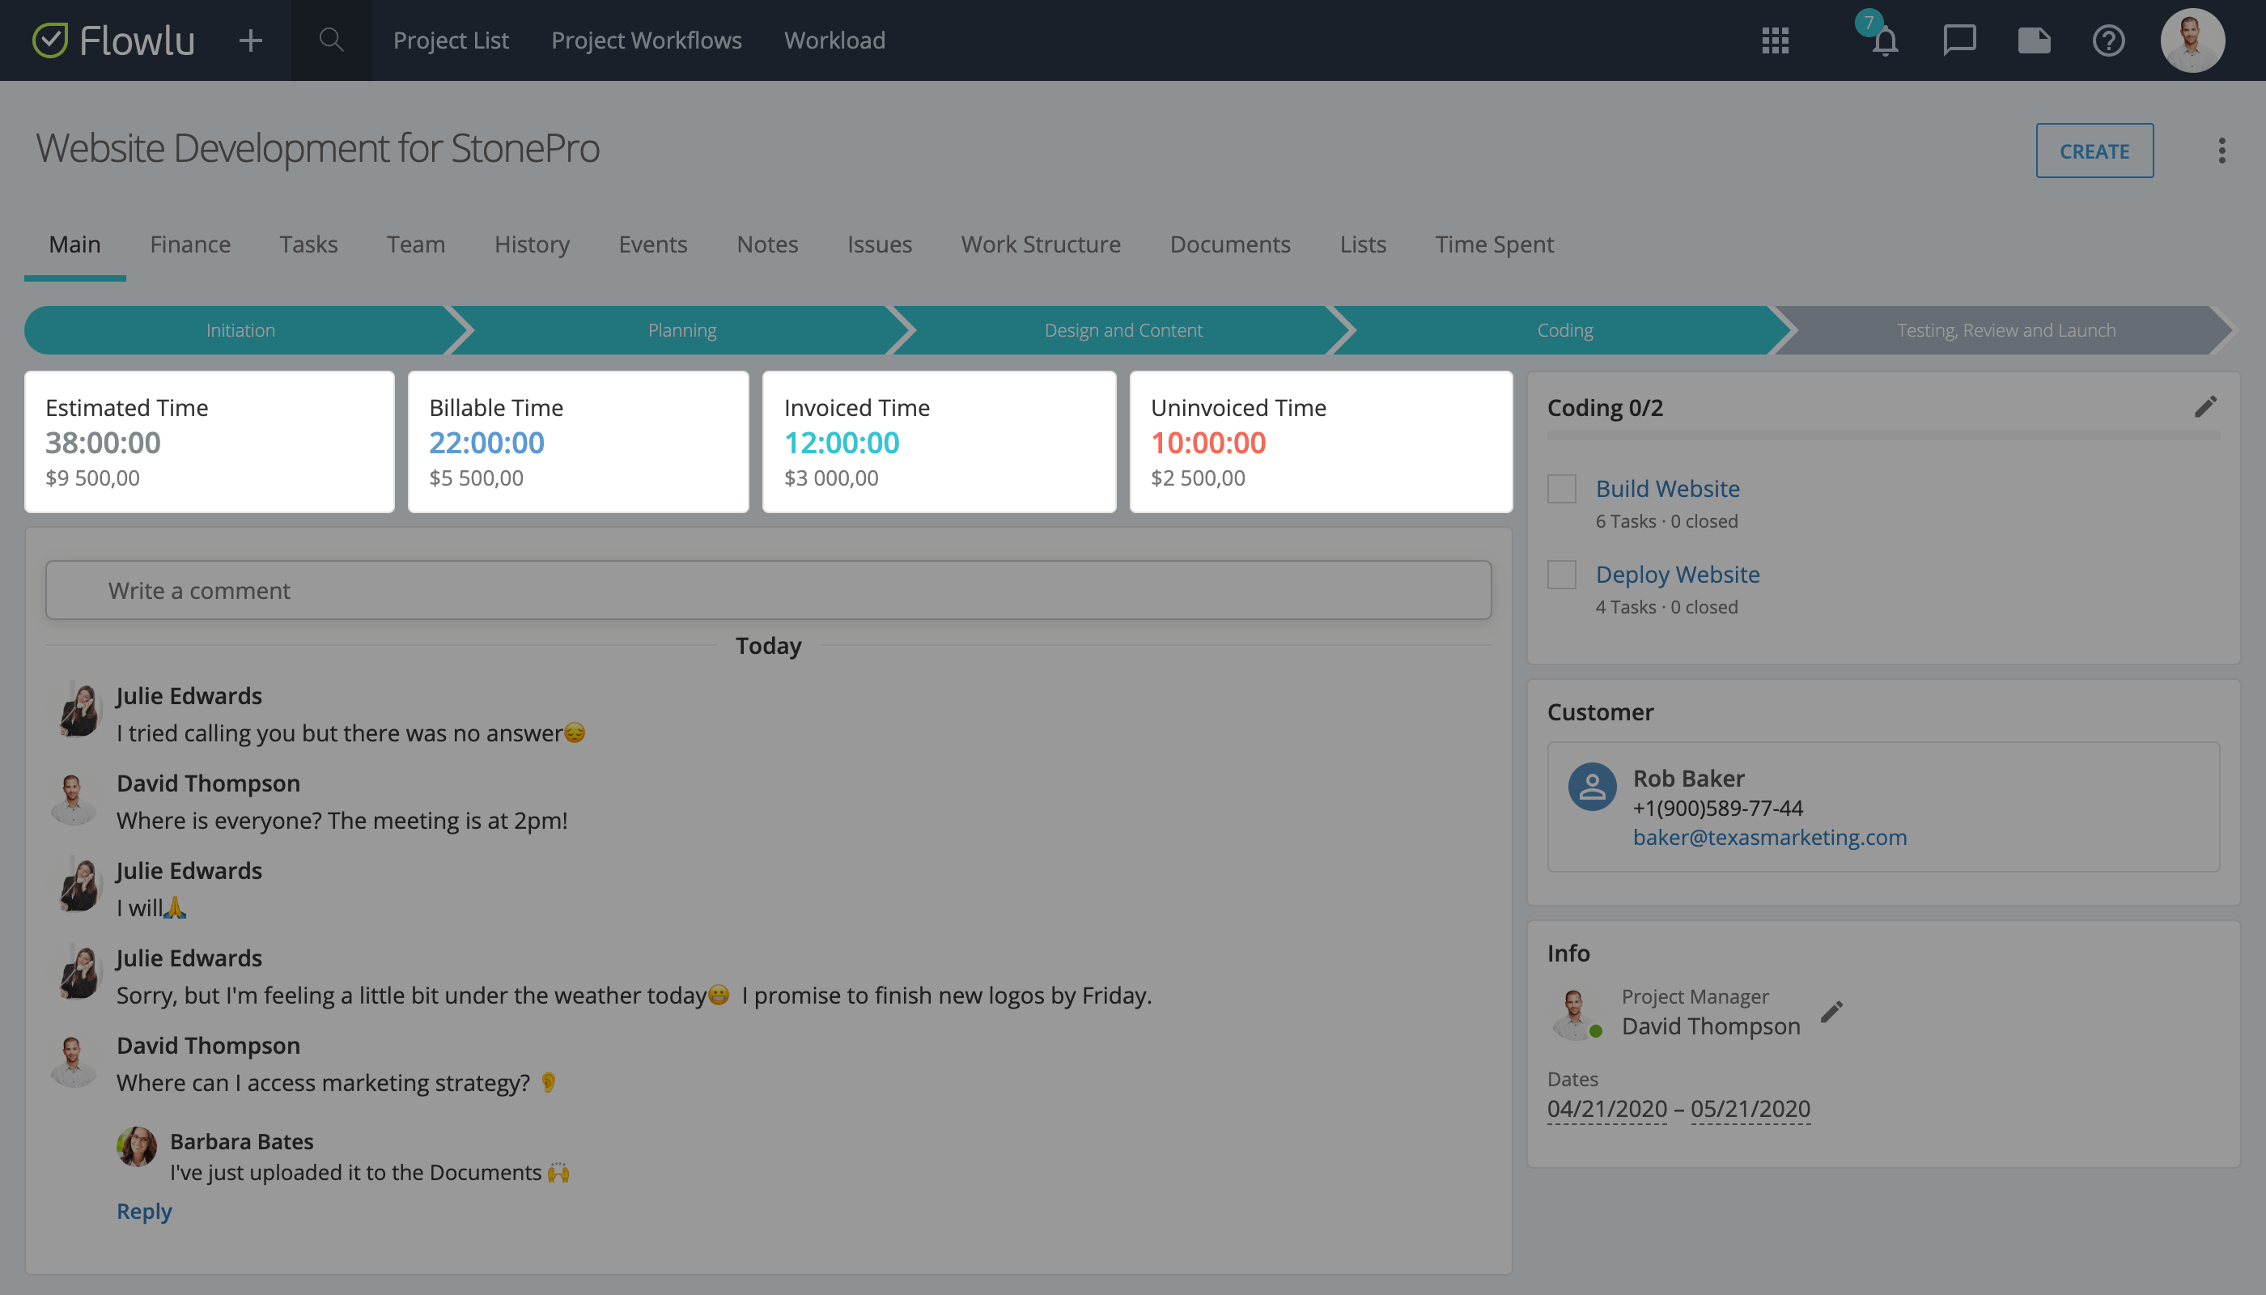Open the search magnifier icon
Screen dimensions: 2266x1295
point(330,40)
